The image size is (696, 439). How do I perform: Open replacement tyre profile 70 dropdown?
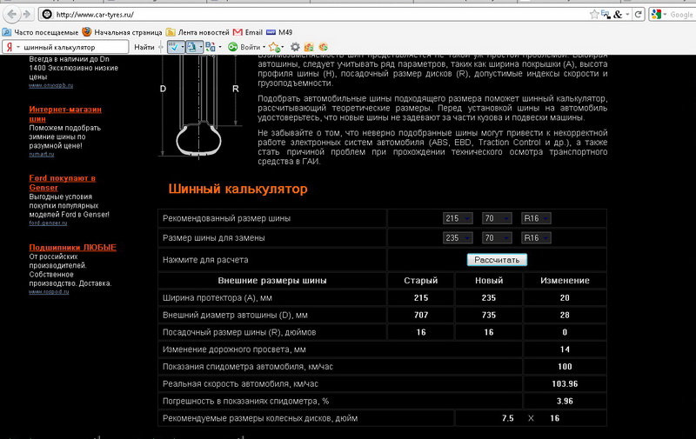(497, 237)
